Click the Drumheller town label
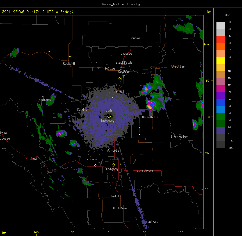The width and height of the screenshot is (242, 236). (x=179, y=136)
